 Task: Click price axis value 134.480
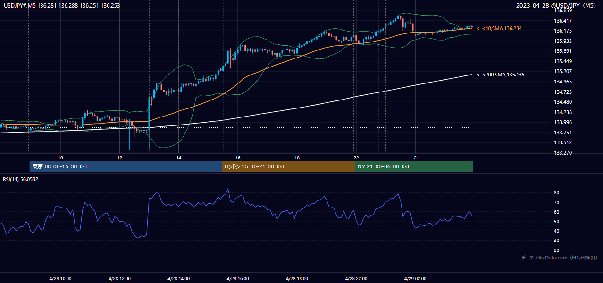[x=563, y=102]
